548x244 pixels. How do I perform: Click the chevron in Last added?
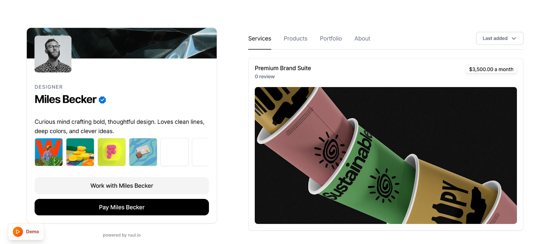pyautogui.click(x=514, y=39)
